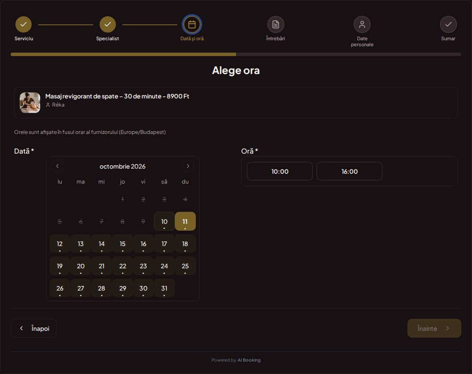Pick October 19 date
The width and height of the screenshot is (472, 374).
[x=59, y=266]
